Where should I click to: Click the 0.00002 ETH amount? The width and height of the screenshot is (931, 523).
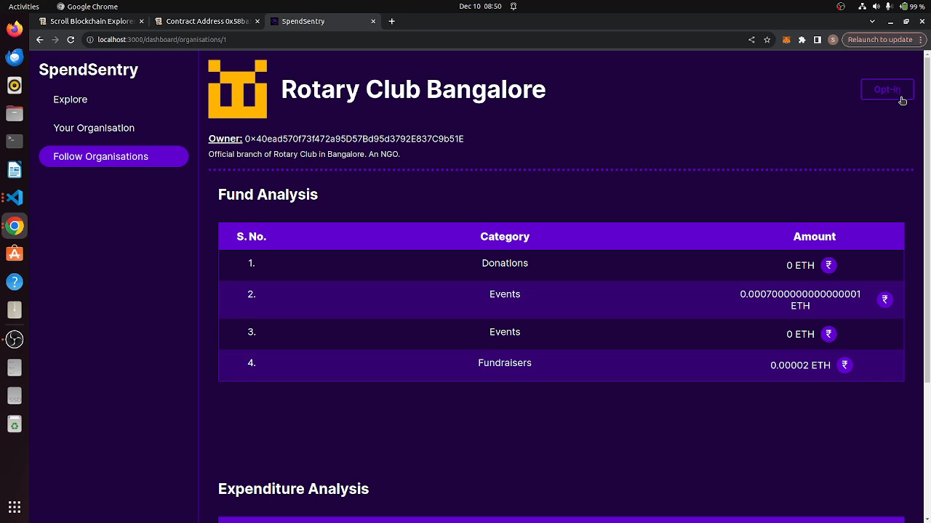click(x=800, y=365)
